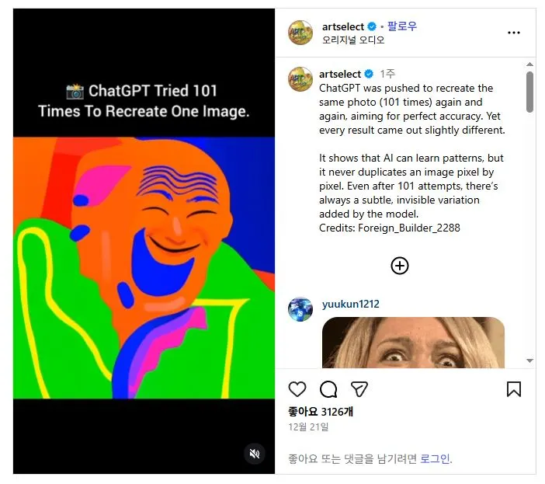
Task: Open yuukun1212's profile avatar
Action: point(300,309)
